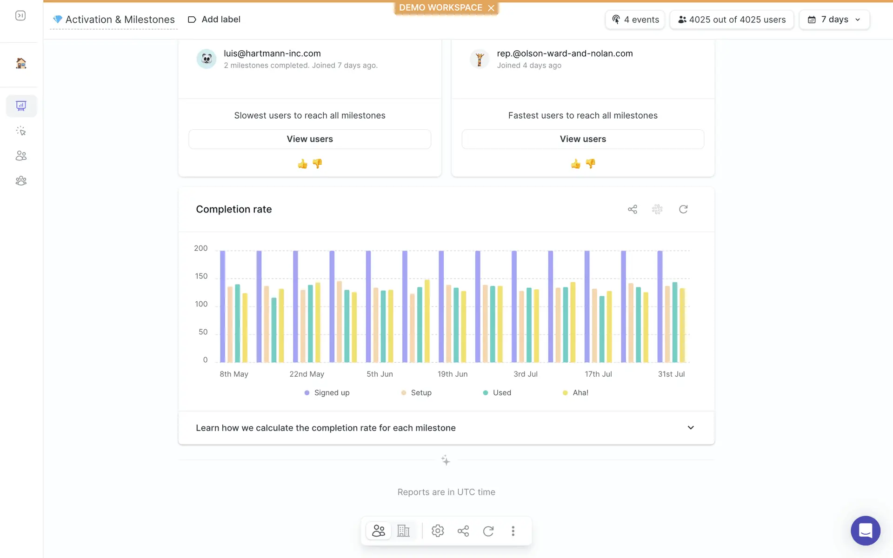
Task: Open the home icon in sidebar
Action: pos(21,63)
